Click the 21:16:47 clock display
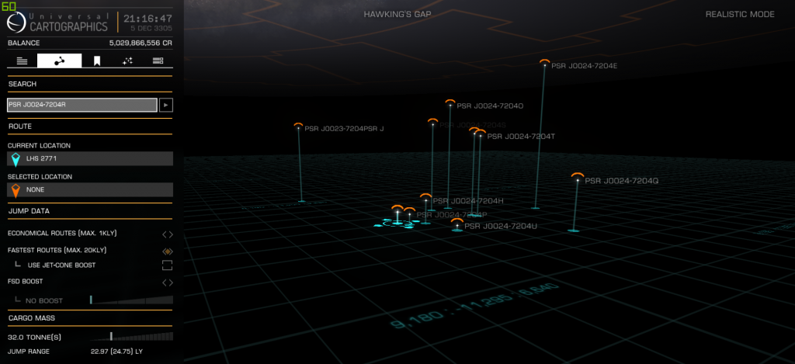This screenshot has height=364, width=795. (x=148, y=19)
